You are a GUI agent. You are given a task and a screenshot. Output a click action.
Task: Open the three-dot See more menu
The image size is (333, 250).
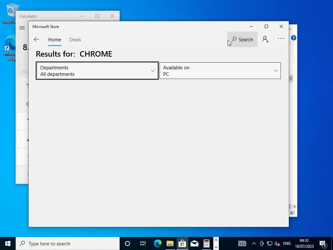tap(281, 38)
